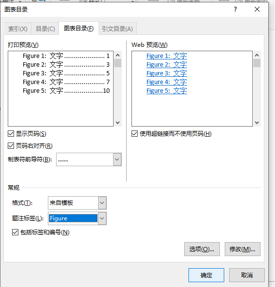Click the Web preview scroll down arrow

[x=257, y=122]
